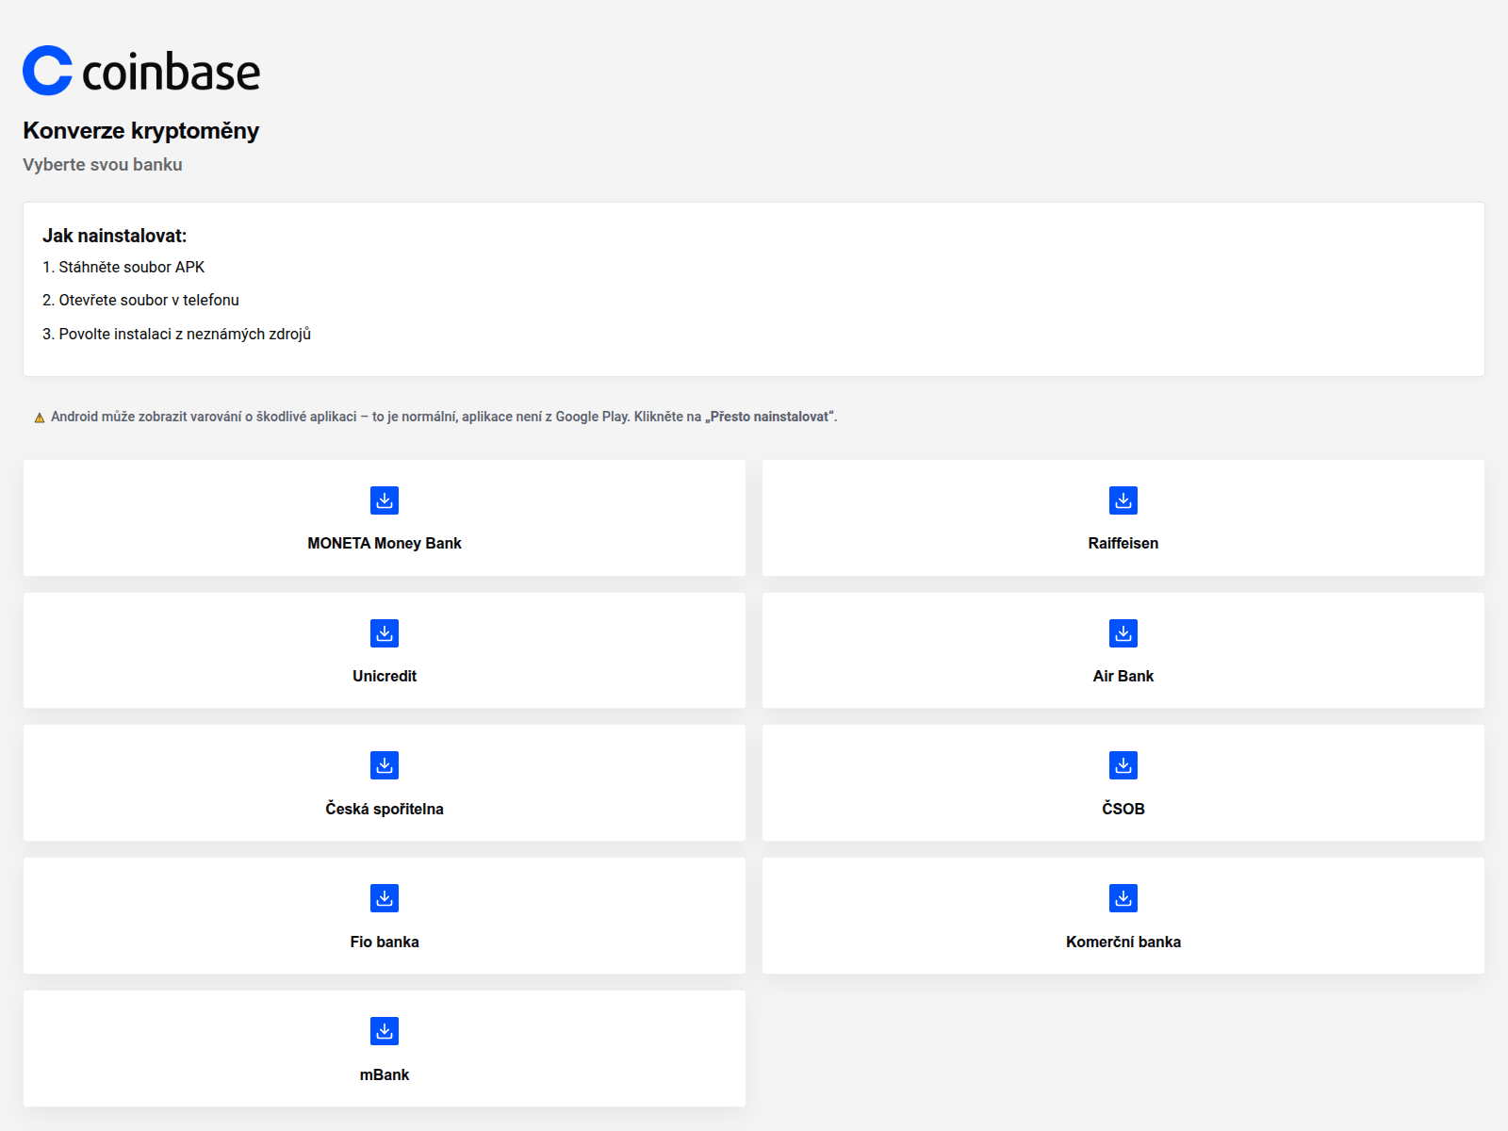Click the mBank text label
This screenshot has height=1131, width=1508.
pyautogui.click(x=385, y=1074)
